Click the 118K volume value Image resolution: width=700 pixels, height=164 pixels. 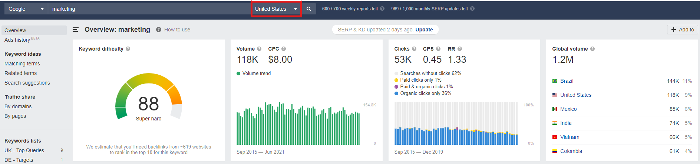247,59
